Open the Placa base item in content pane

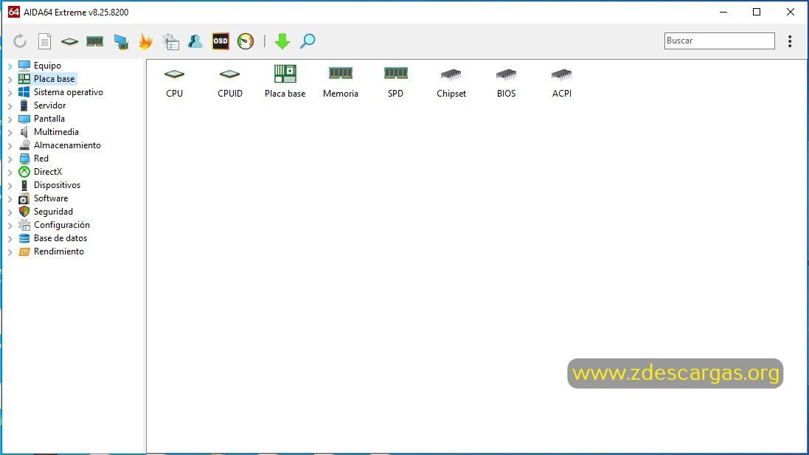(x=285, y=82)
